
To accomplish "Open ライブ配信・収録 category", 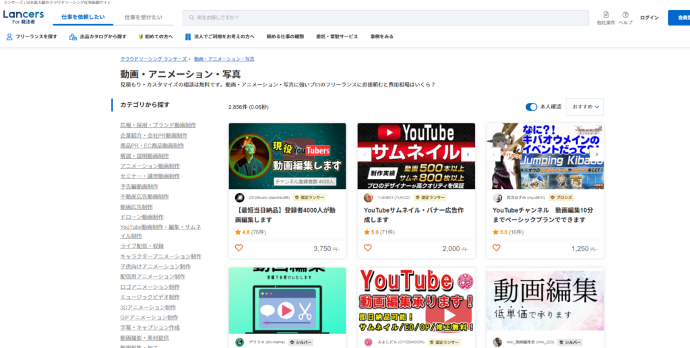I will point(142,246).
